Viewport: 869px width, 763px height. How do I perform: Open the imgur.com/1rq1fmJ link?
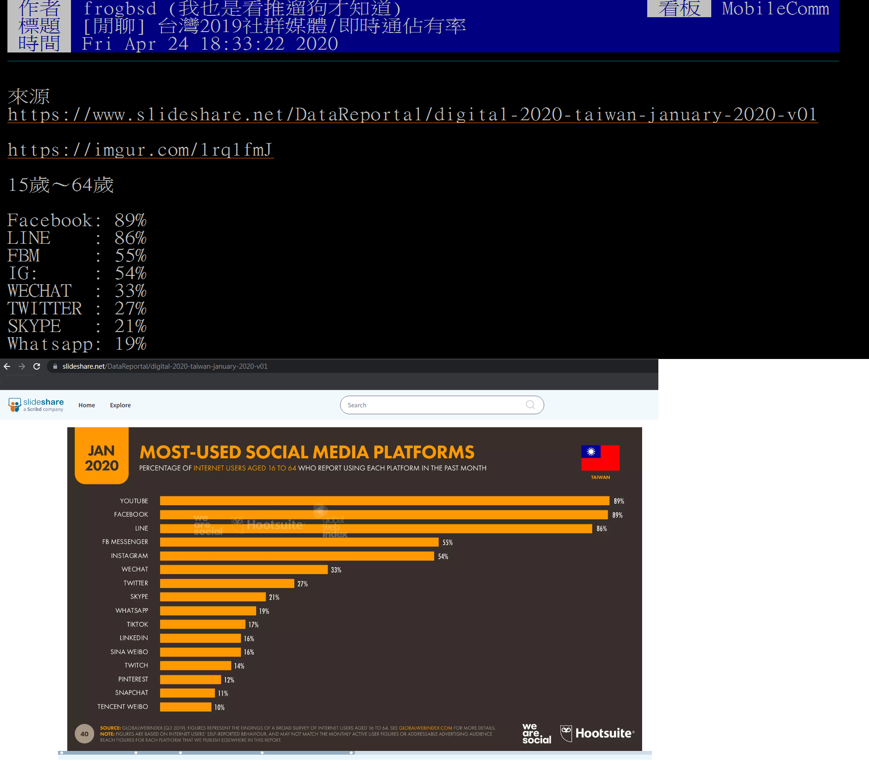[x=141, y=150]
